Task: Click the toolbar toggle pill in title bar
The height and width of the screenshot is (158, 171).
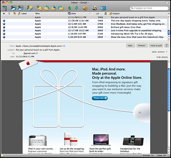Action: [x=167, y=2]
